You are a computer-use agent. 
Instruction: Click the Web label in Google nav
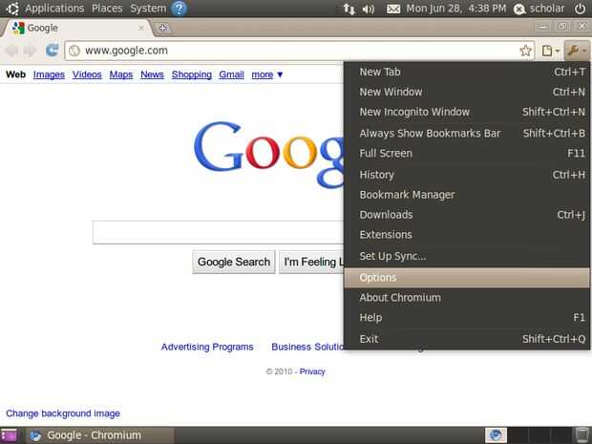pyautogui.click(x=16, y=74)
